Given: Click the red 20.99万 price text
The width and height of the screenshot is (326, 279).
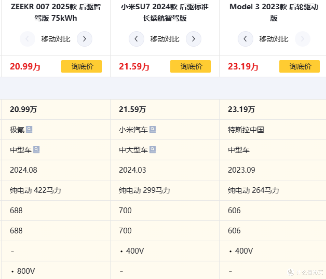Looking at the screenshot, I should click(x=25, y=66).
